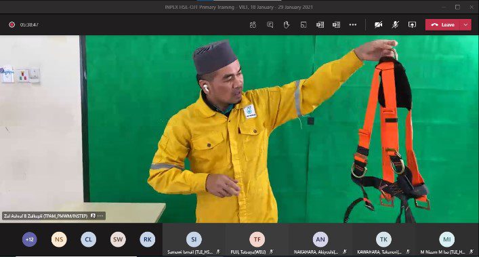Open the meeting chat conversation
This screenshot has width=479, height=257.
coord(270,25)
